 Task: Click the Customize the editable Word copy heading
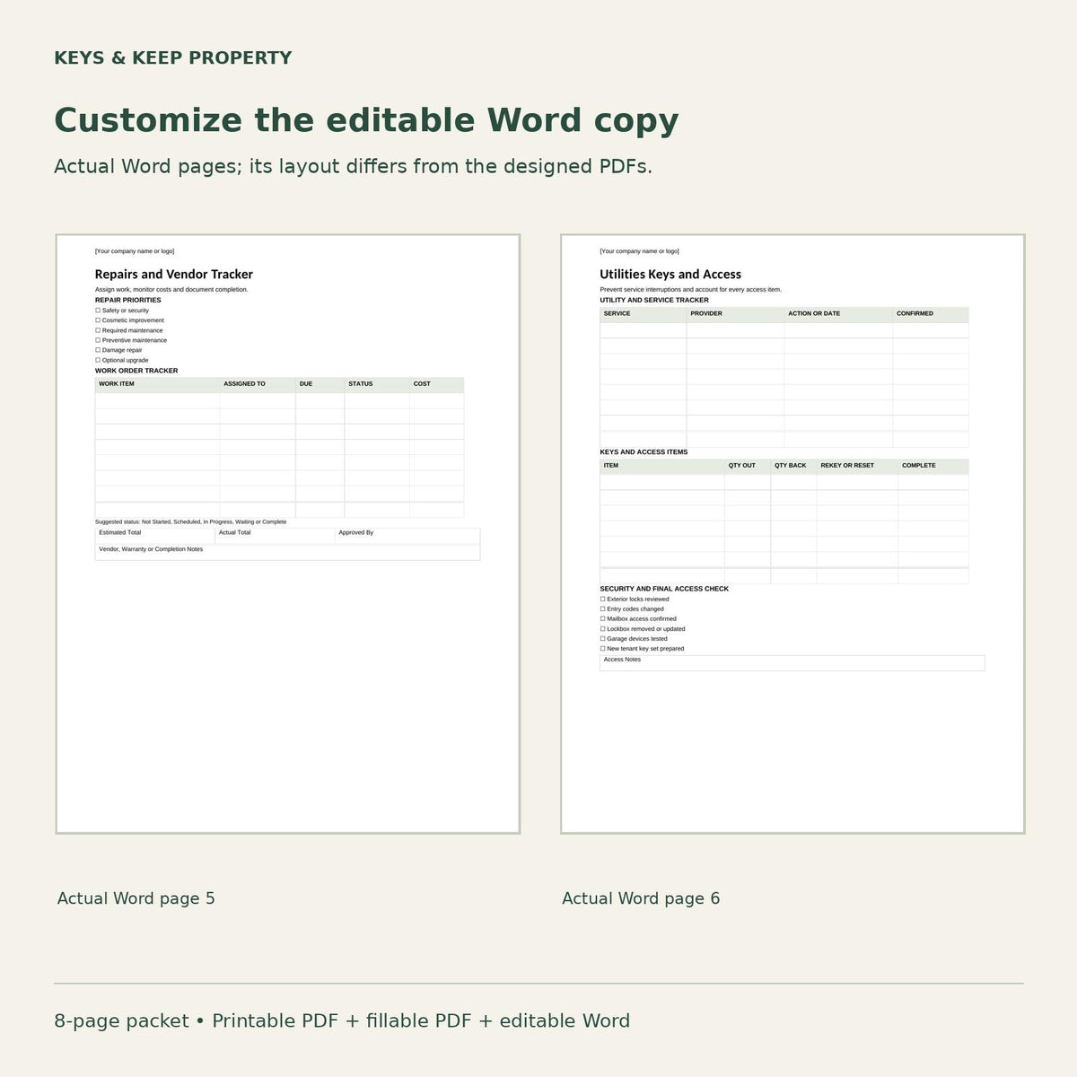click(366, 121)
